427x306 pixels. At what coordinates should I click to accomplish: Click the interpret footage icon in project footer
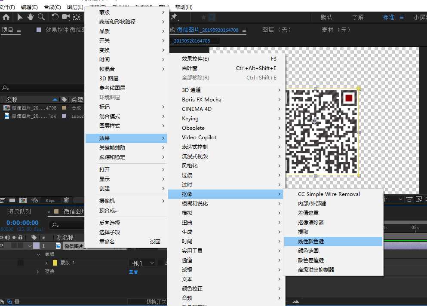[3, 200]
